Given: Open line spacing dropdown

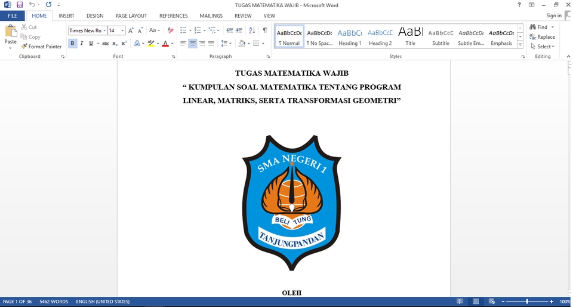Looking at the screenshot, I should click(226, 44).
